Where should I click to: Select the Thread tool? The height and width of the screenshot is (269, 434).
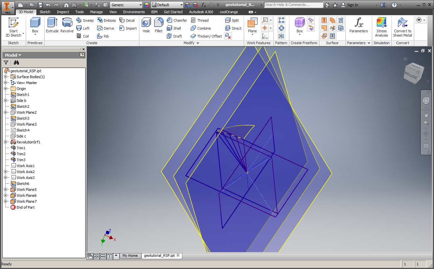[x=199, y=20]
